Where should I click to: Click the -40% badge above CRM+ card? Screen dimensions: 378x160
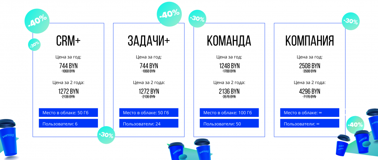(37, 22)
